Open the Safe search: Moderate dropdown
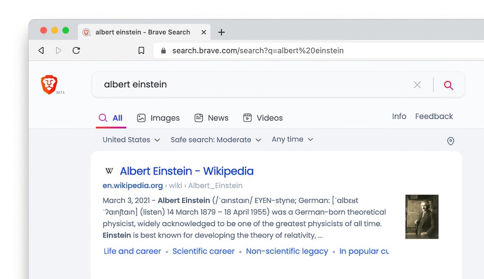Viewport: 484px width, 279px height. pos(216,140)
